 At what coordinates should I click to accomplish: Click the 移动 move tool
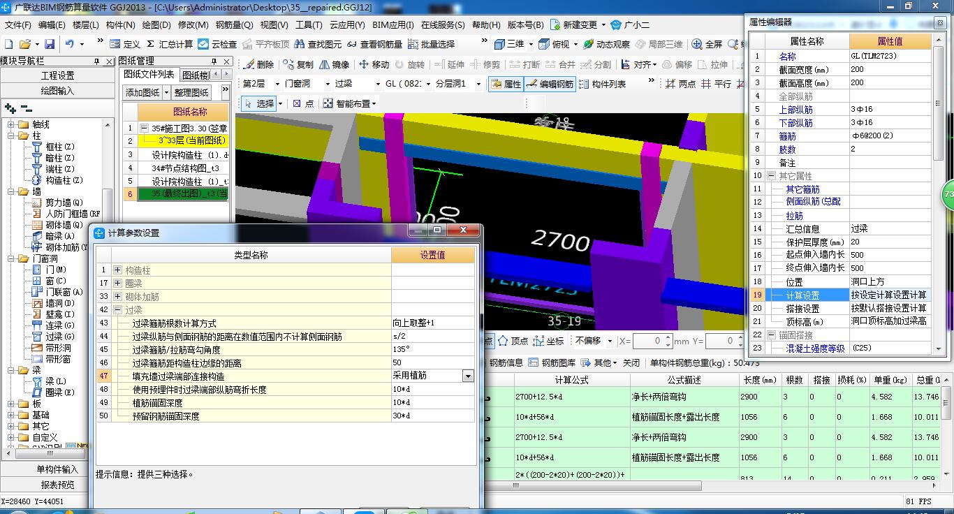[374, 64]
